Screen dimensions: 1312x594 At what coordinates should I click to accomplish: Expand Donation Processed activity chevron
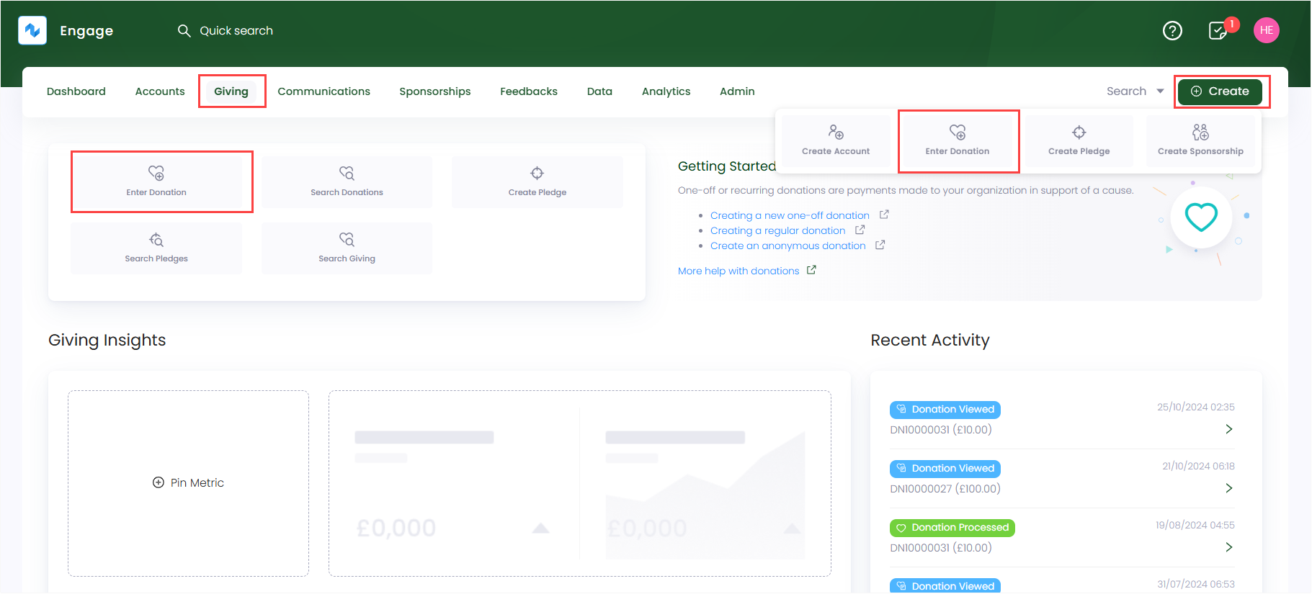[x=1229, y=547]
